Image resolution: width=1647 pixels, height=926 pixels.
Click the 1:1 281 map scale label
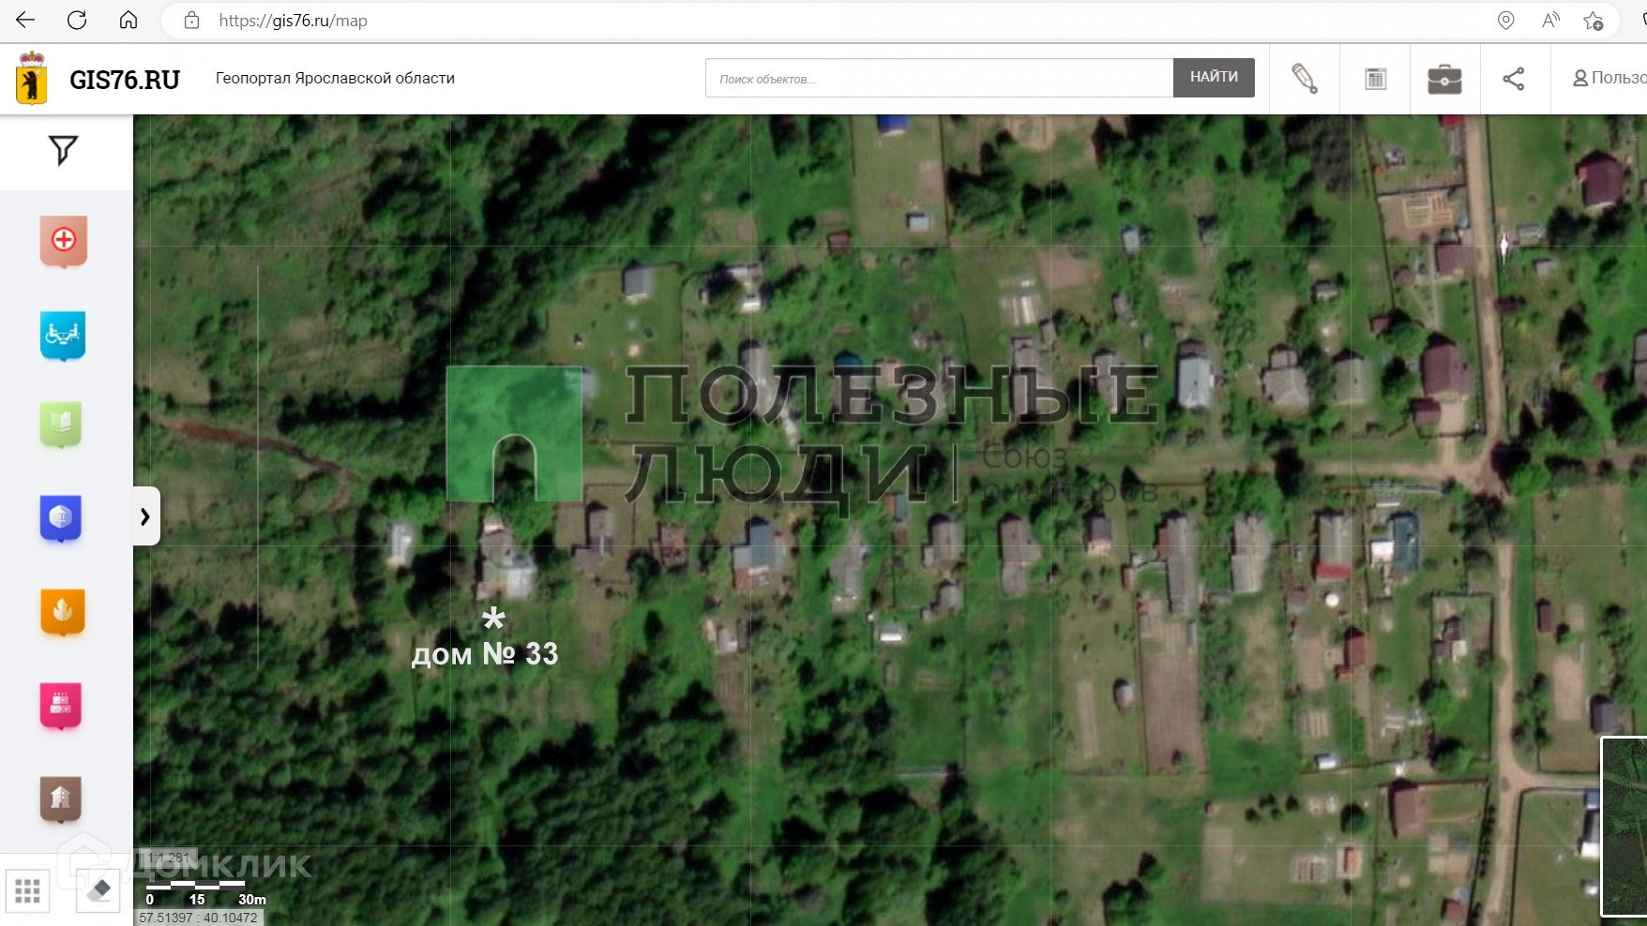point(169,858)
